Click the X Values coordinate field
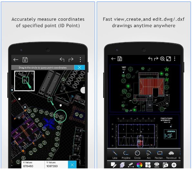192x169 pixels. [x=33, y=164]
